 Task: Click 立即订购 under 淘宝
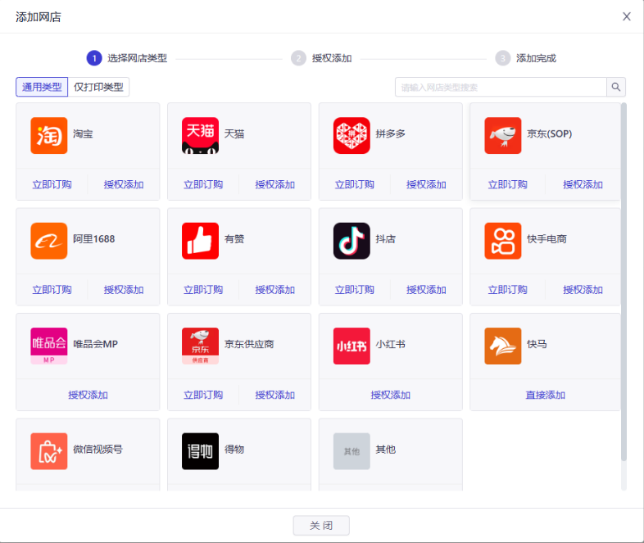[x=52, y=185]
